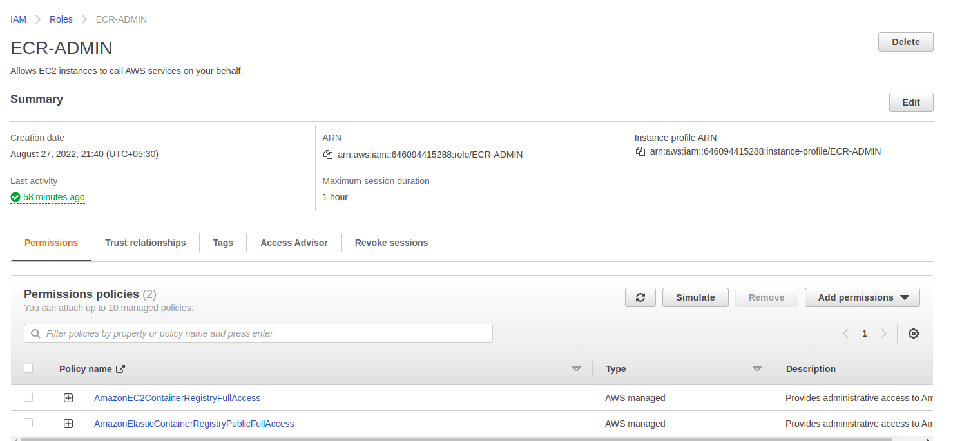This screenshot has height=441, width=953.
Task: Copy the instance profile ARN
Action: 640,151
